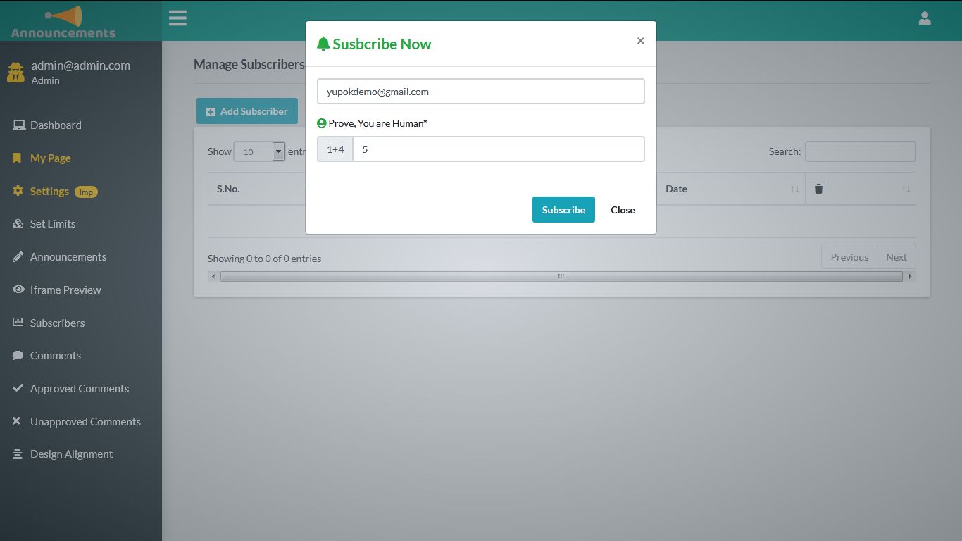Viewport: 962px width, 541px height.
Task: Click the Next pagination button
Action: point(896,256)
